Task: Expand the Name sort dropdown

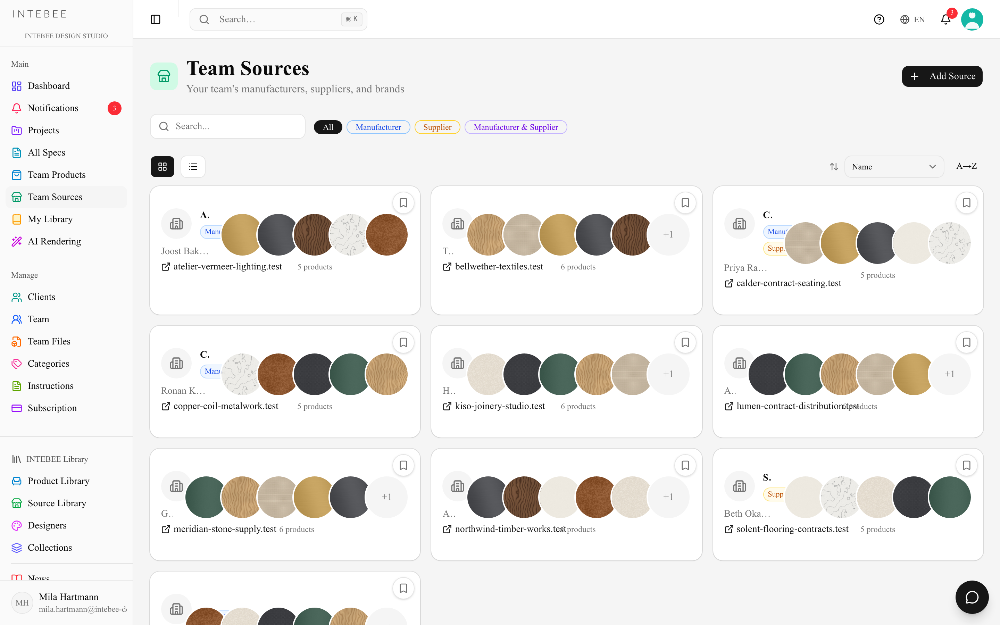Action: pyautogui.click(x=894, y=167)
